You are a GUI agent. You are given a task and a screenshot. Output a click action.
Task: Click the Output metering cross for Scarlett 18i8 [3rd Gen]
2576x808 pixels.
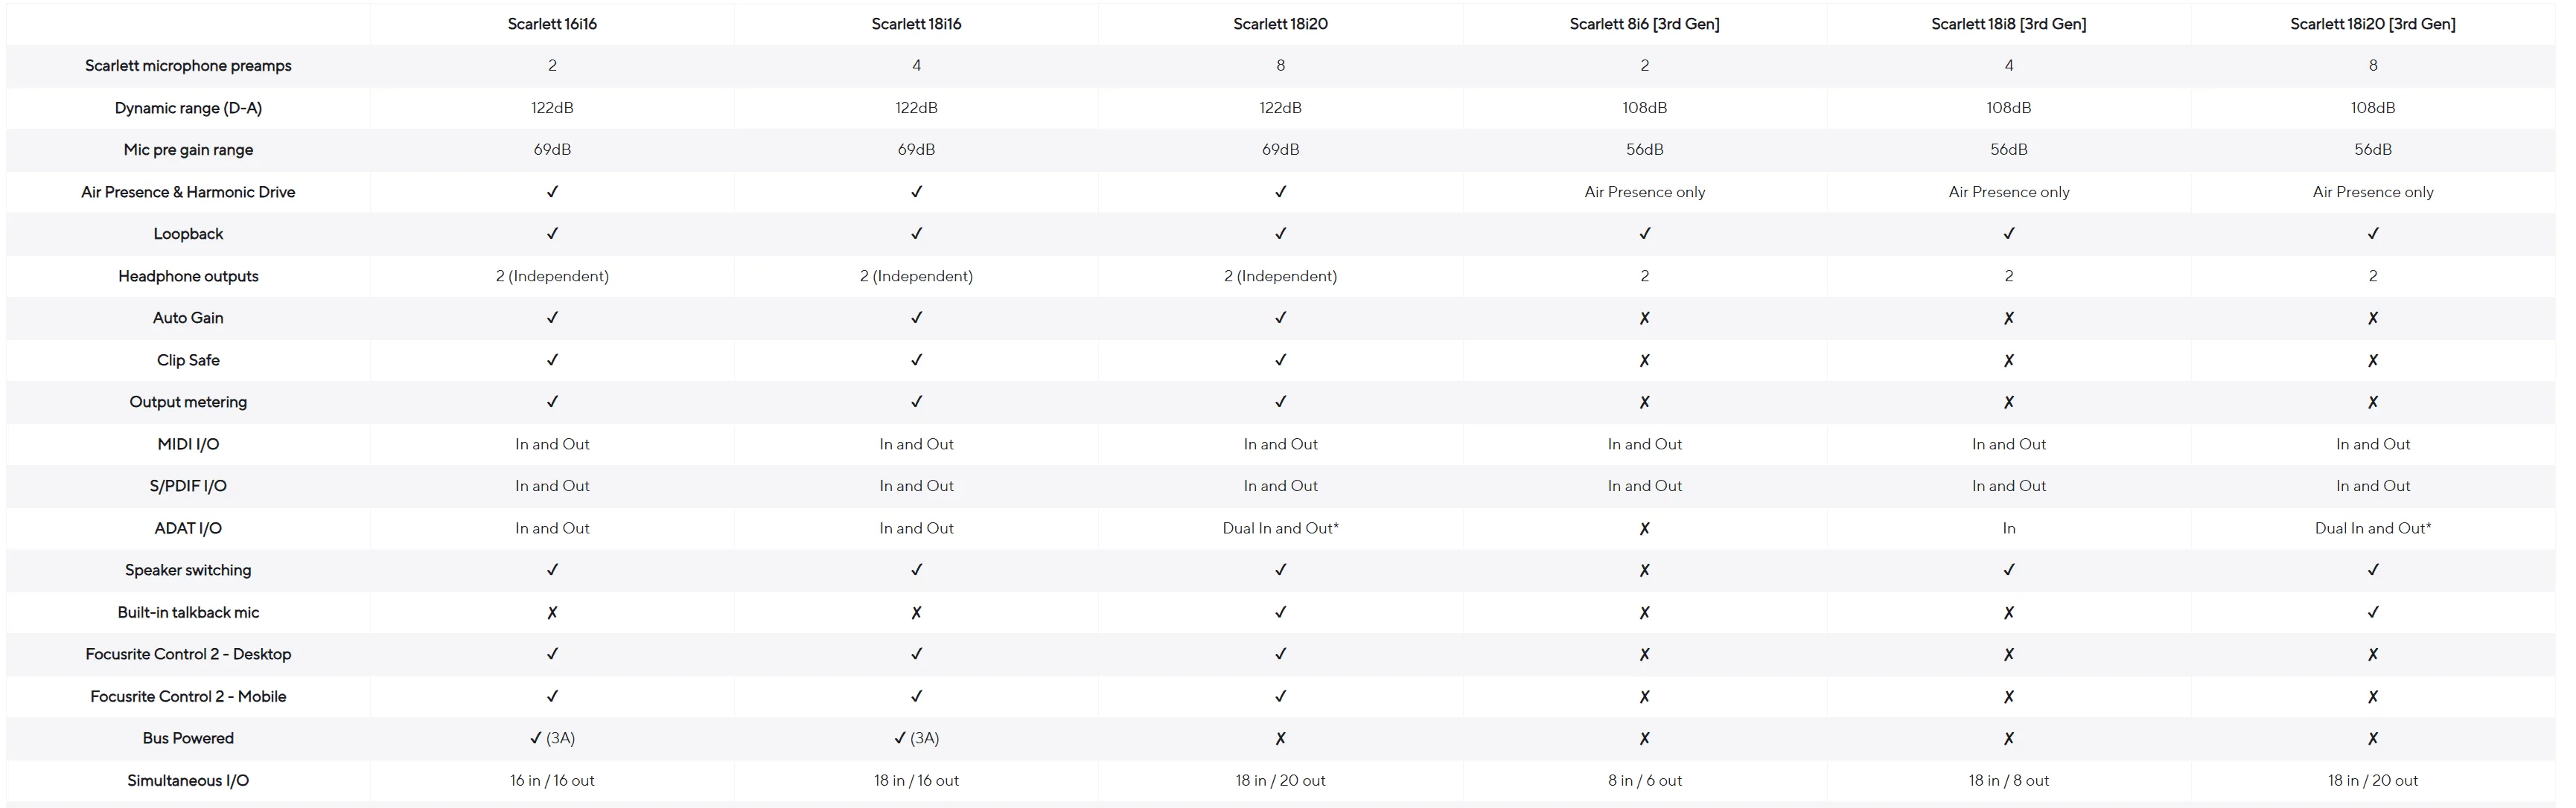pos(2008,402)
